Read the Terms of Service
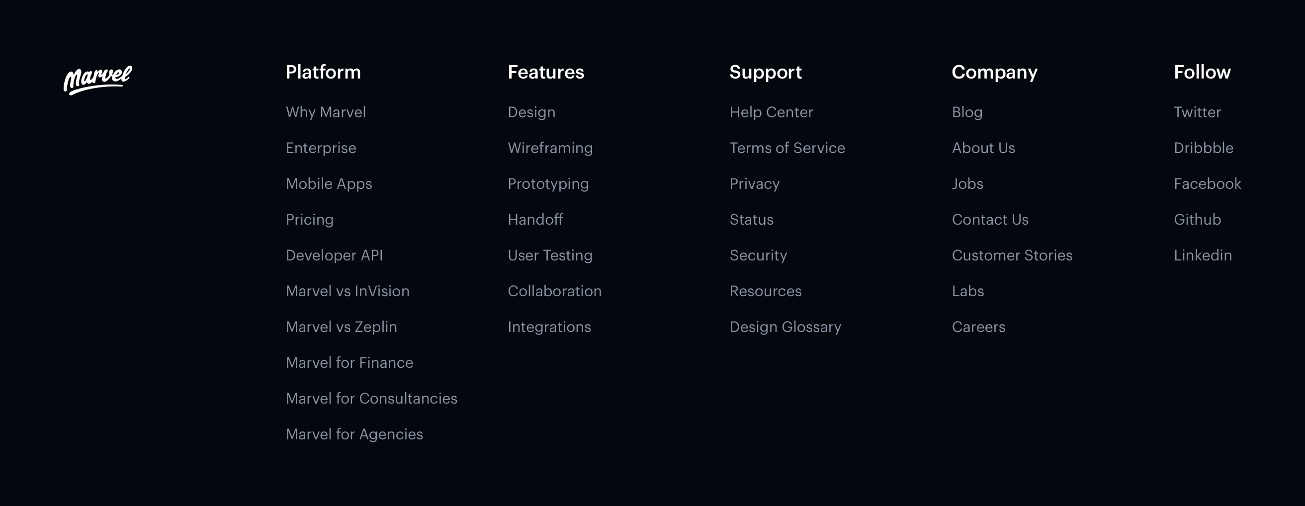1305x506 pixels. tap(787, 148)
